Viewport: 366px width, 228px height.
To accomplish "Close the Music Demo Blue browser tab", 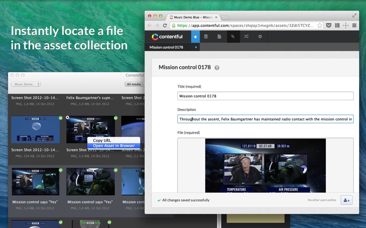I will [216, 17].
